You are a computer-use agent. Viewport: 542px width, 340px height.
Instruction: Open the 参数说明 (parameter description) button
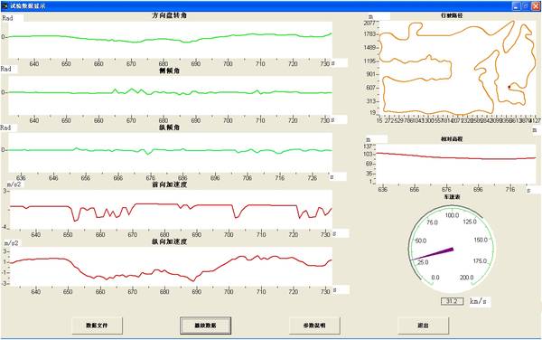point(314,326)
